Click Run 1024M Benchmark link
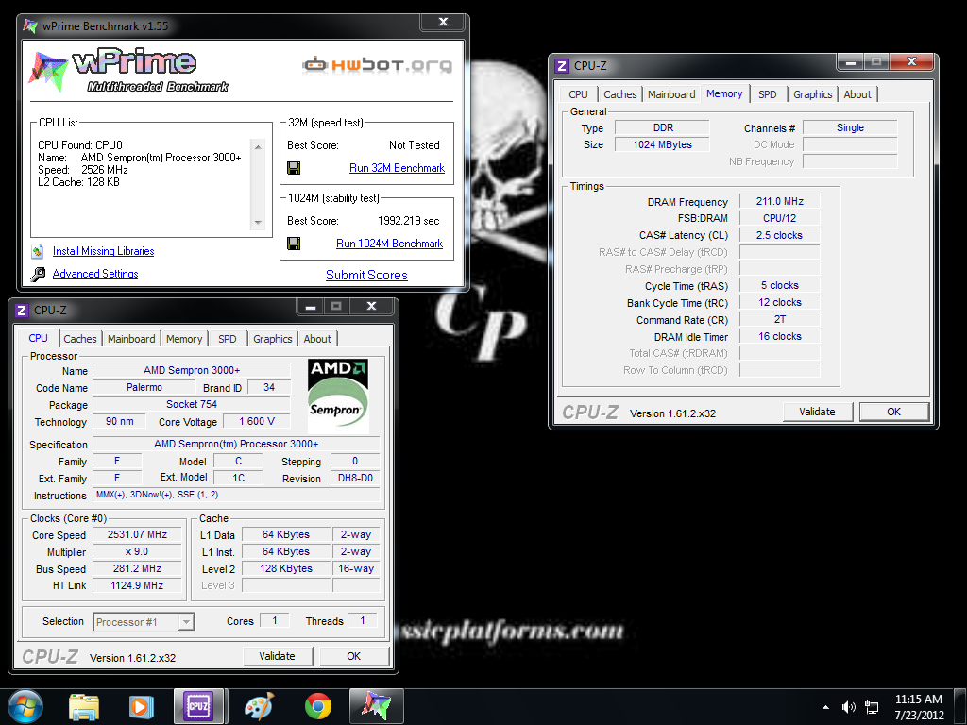The height and width of the screenshot is (725, 967). coord(389,244)
